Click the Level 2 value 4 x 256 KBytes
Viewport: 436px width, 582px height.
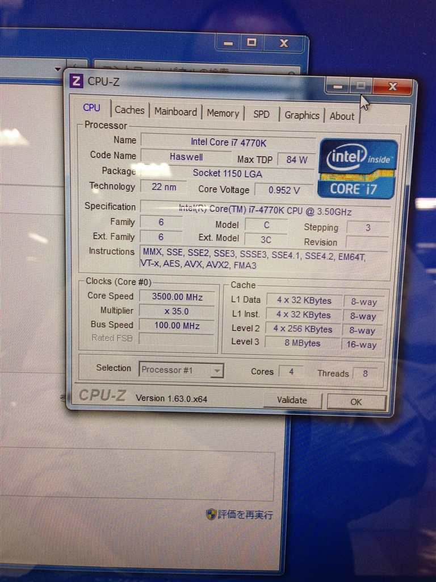[x=303, y=329]
